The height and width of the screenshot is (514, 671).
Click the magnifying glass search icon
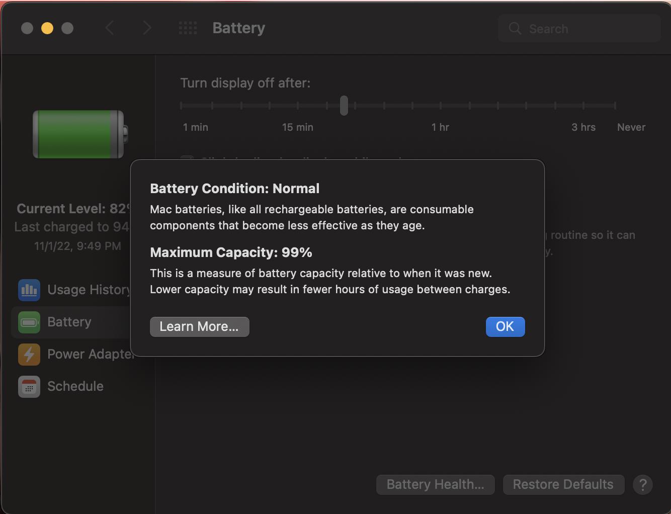coord(515,29)
